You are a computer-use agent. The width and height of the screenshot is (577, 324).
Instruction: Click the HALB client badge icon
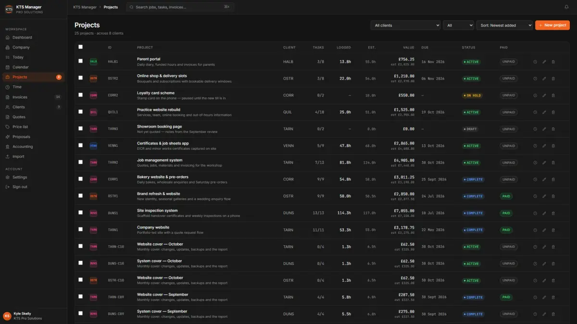coord(93,62)
